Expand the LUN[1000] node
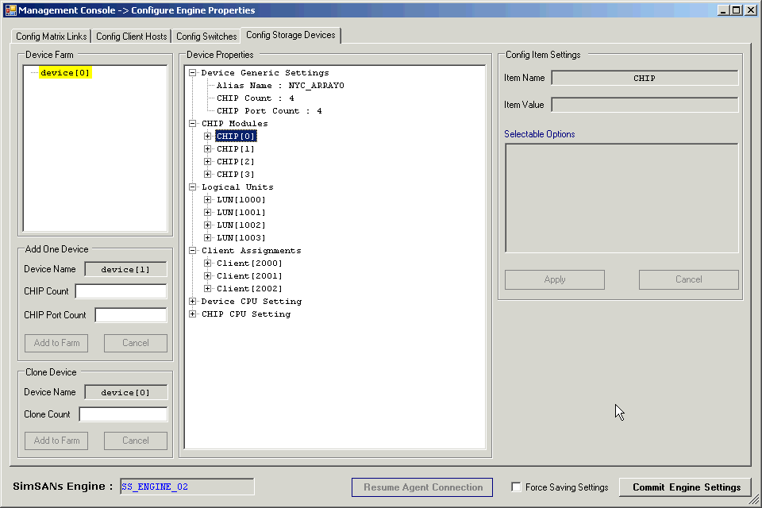Screen dimensions: 762x508 [x=207, y=199]
